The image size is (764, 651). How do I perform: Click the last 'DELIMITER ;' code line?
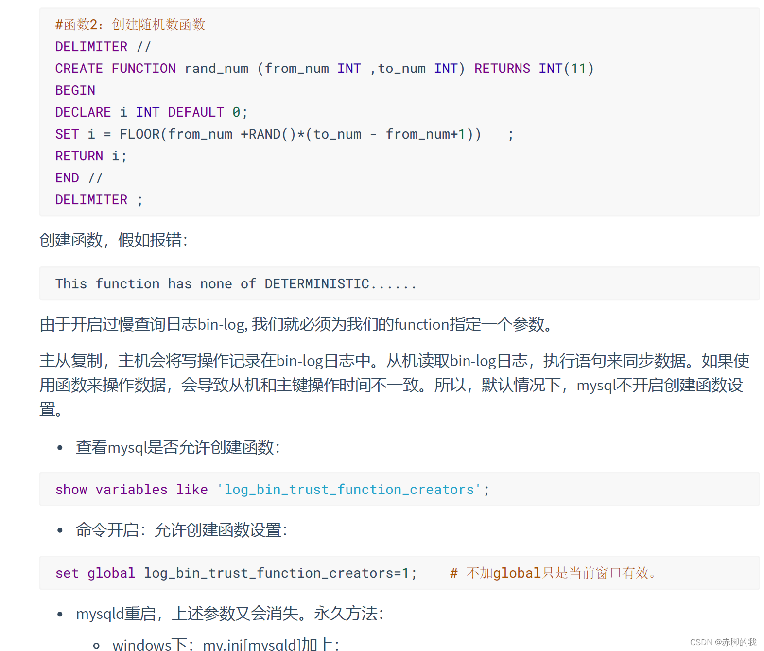click(x=99, y=200)
